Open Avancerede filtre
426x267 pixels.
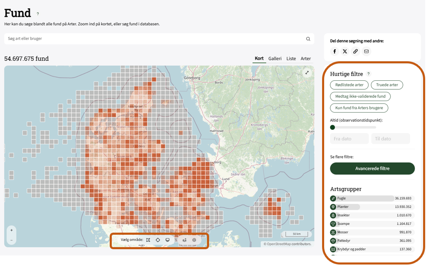click(x=372, y=168)
